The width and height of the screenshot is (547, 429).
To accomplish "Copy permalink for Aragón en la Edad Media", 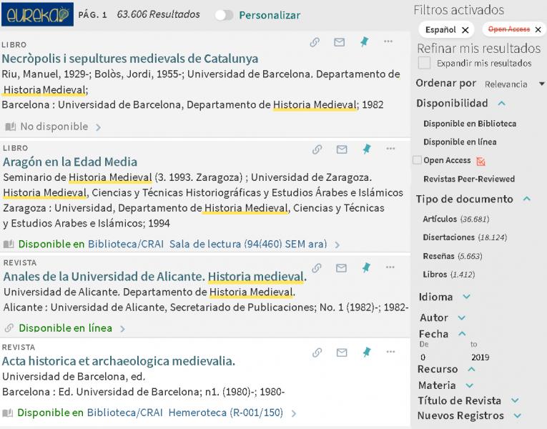I will pyautogui.click(x=317, y=149).
